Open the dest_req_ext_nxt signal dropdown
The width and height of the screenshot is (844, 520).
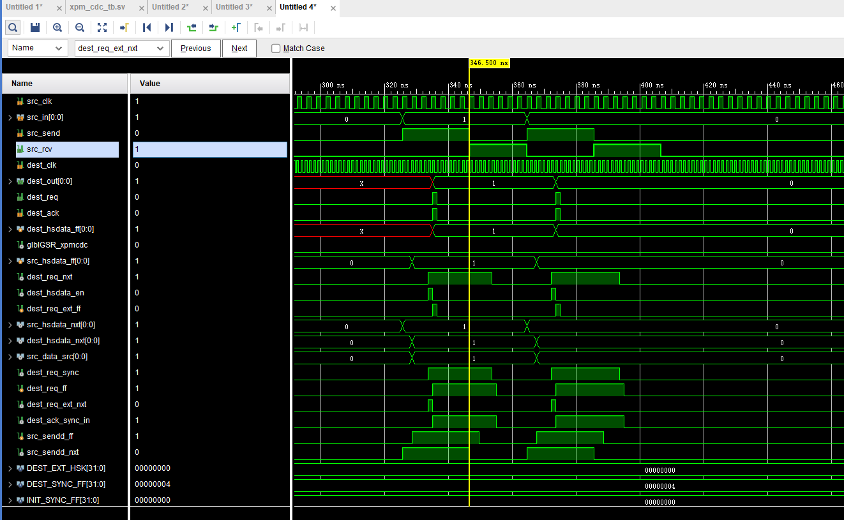(x=160, y=48)
